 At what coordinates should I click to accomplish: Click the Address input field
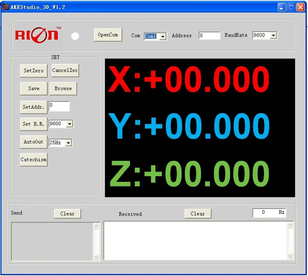point(209,36)
